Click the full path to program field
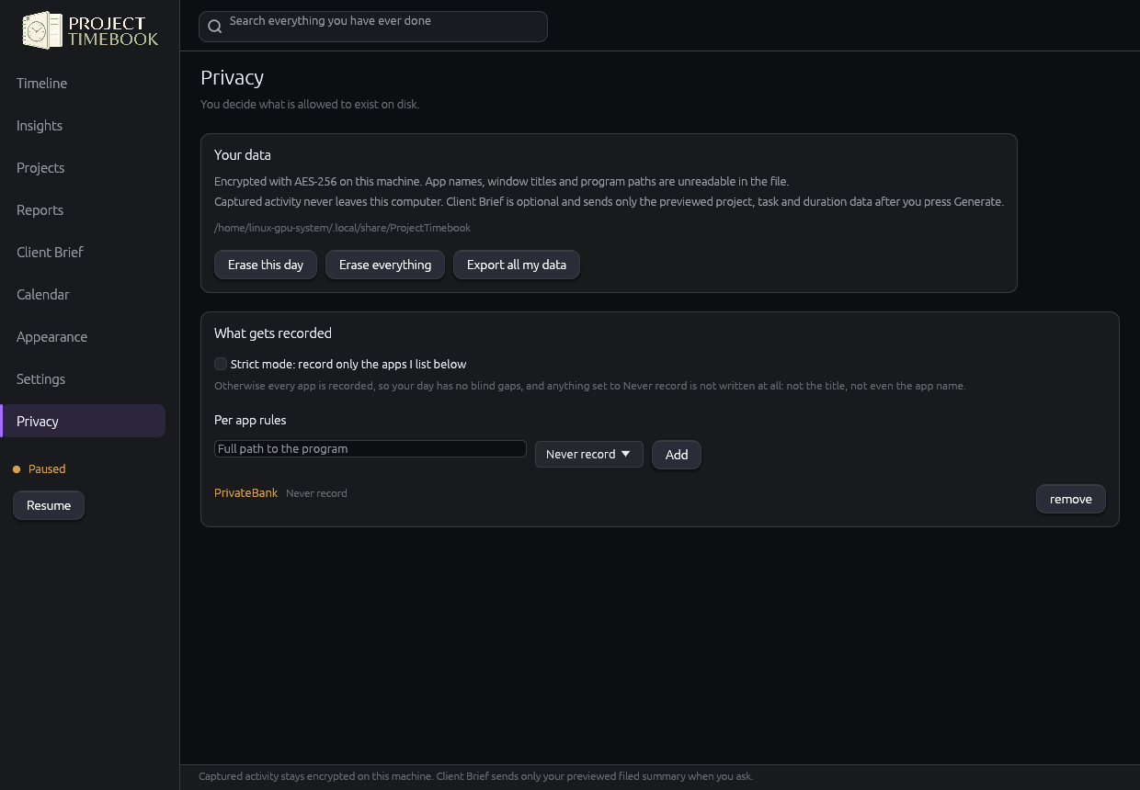 click(x=370, y=448)
